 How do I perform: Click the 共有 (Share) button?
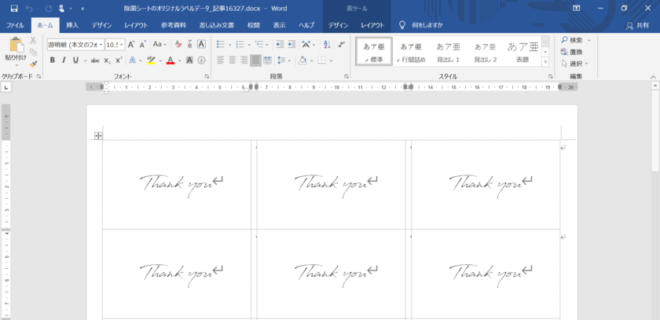pyautogui.click(x=637, y=25)
